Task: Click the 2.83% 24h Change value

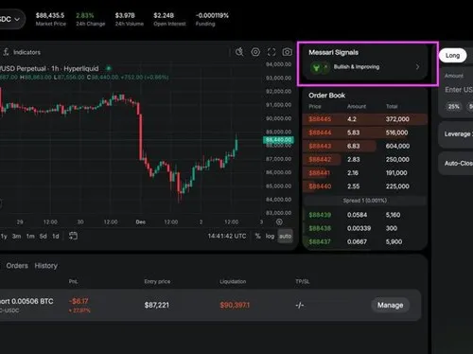Action: 85,15
